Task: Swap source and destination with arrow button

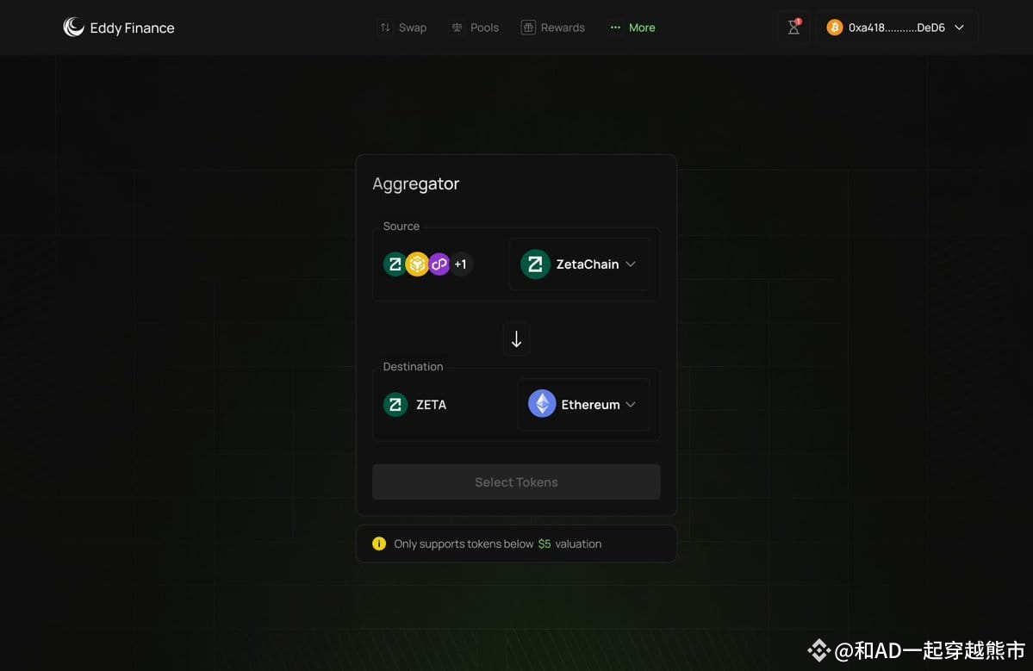Action: [x=517, y=339]
